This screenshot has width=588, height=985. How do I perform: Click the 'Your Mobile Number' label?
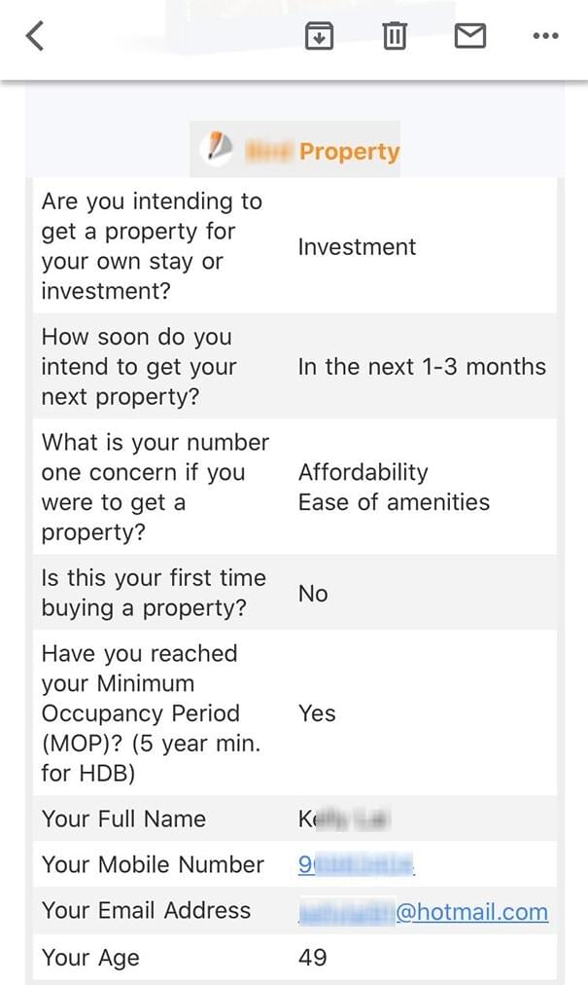pyautogui.click(x=153, y=864)
